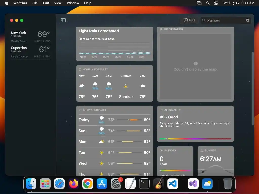This screenshot has height=194, width=259.
Task: Click the UV Index sun icon
Action: coord(161,151)
